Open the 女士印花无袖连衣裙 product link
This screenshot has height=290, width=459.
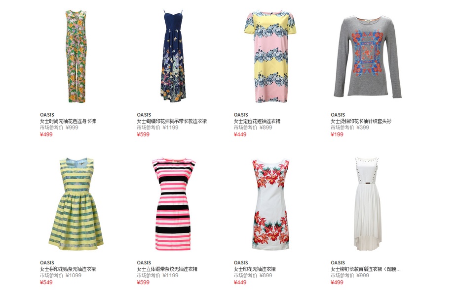point(254,269)
